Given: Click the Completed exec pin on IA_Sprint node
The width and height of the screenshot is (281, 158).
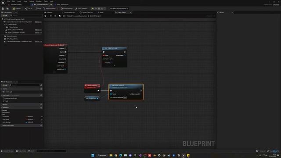Looking at the screenshot, I should click(x=65, y=62).
